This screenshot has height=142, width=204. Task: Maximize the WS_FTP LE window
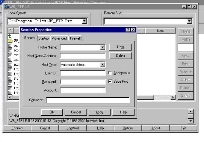[189, 7]
